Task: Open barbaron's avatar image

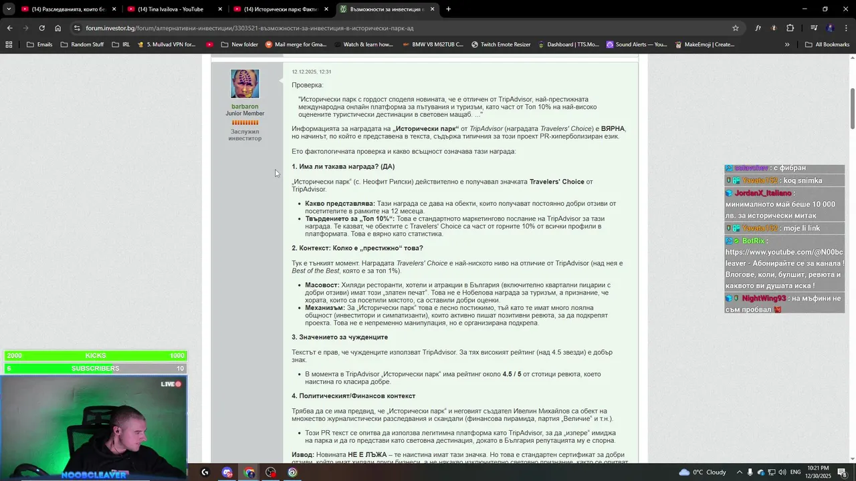Action: tap(245, 84)
